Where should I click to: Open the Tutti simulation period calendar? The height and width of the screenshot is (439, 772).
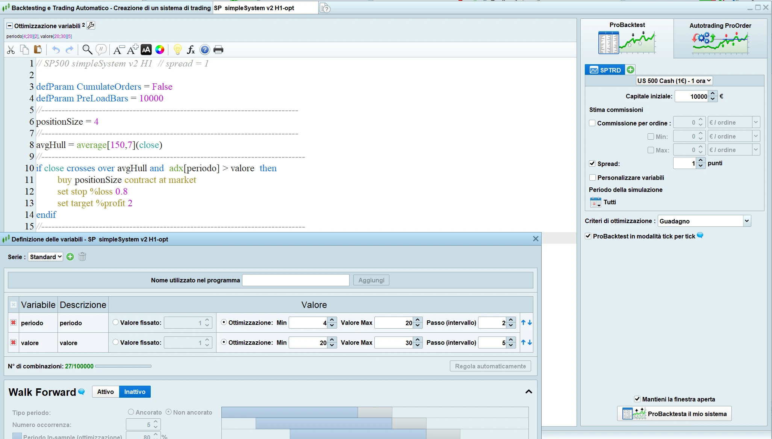click(x=596, y=202)
